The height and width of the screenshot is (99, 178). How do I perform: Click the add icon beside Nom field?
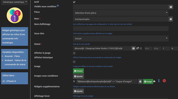click(171, 19)
